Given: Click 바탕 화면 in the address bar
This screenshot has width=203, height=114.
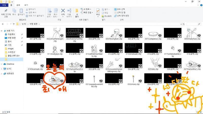Looking at the screenshot, I should pos(33,24).
